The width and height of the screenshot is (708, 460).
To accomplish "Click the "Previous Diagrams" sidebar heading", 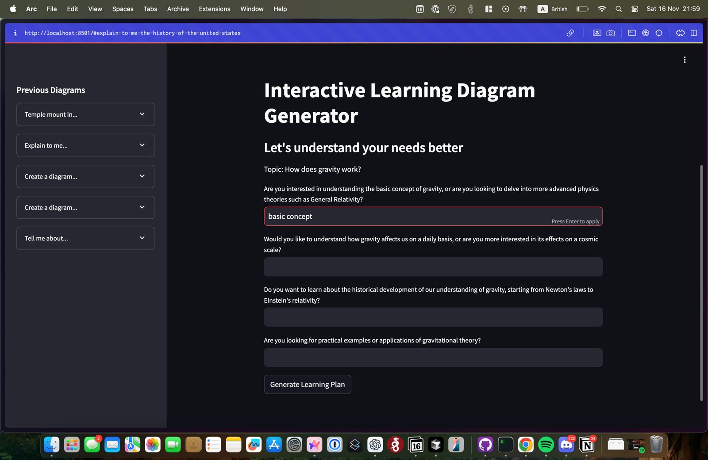I will [x=51, y=90].
